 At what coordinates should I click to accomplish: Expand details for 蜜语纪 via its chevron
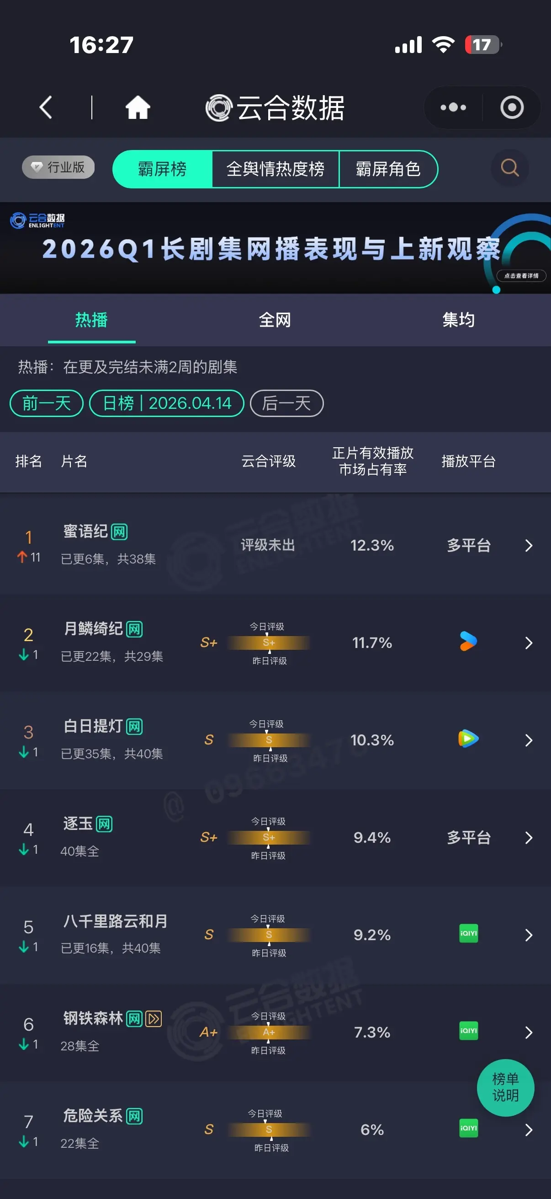(529, 546)
